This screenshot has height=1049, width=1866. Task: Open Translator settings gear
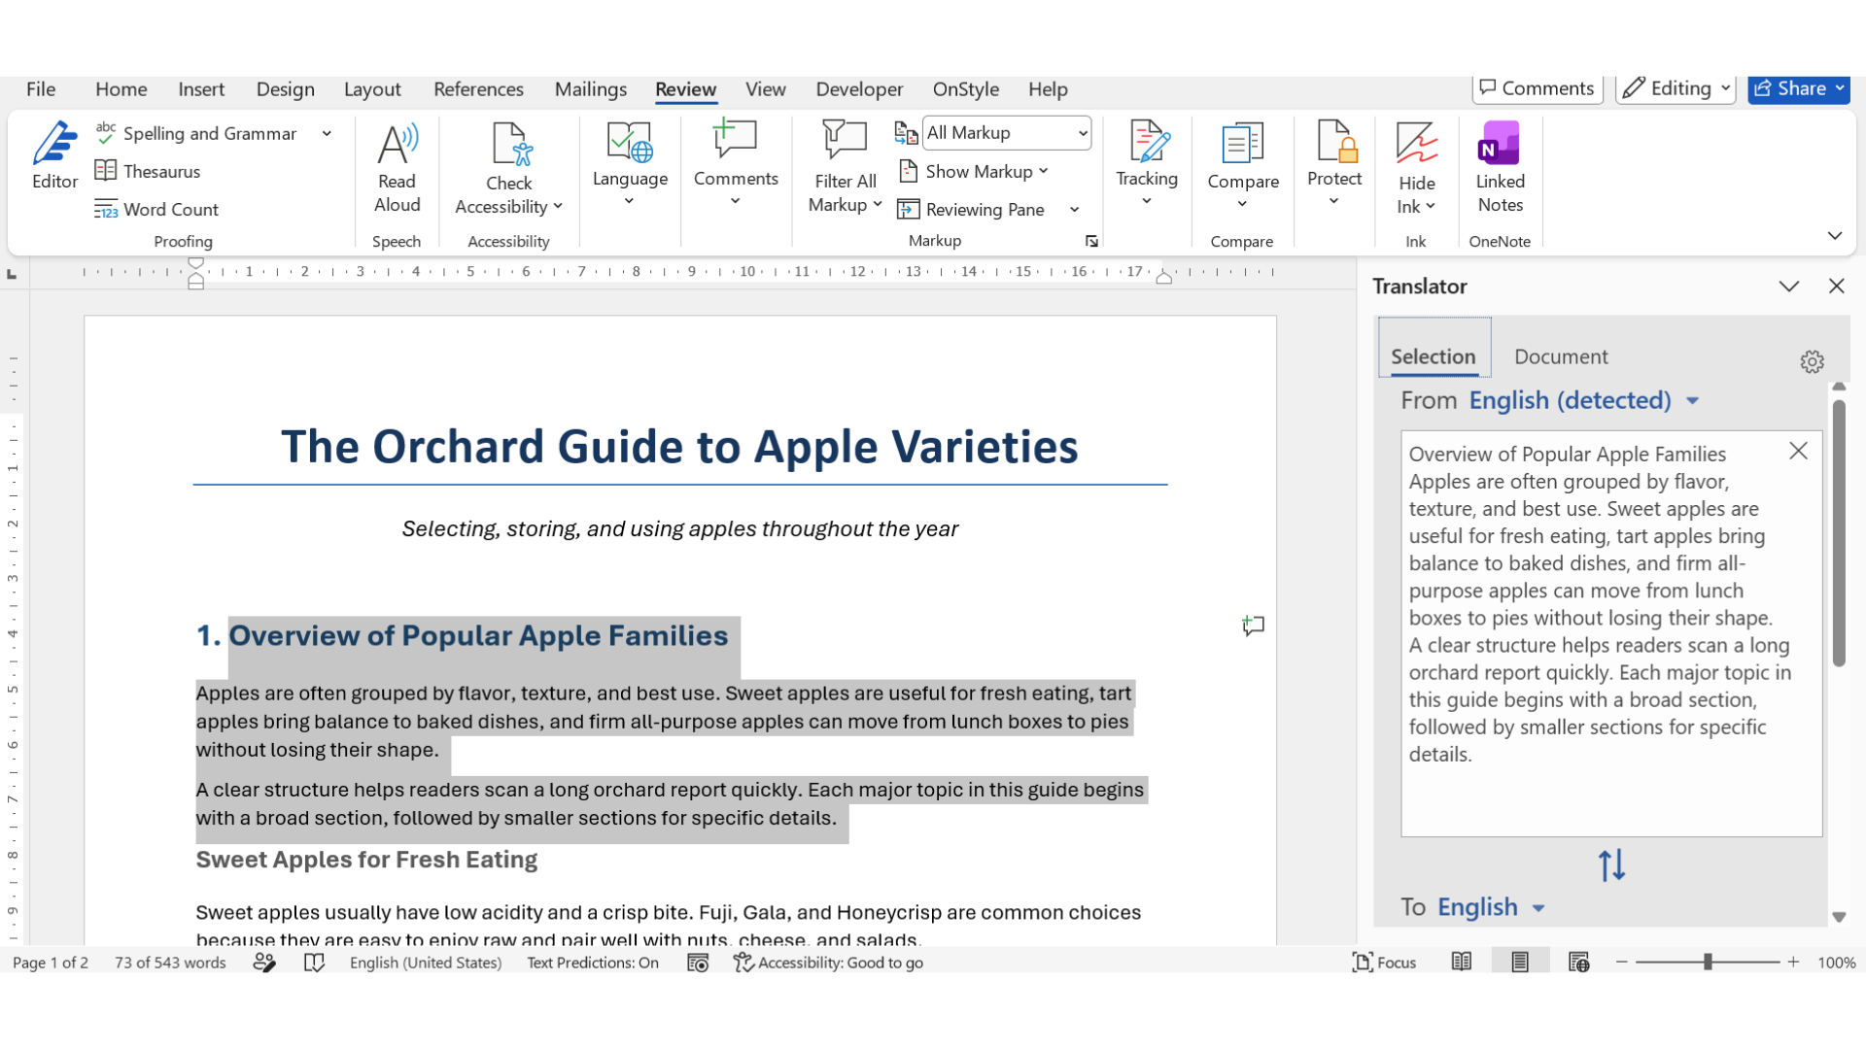[1812, 361]
